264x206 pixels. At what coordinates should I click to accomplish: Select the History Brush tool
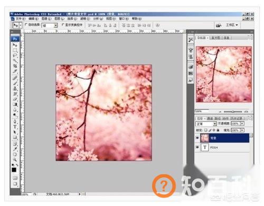tap(15, 94)
